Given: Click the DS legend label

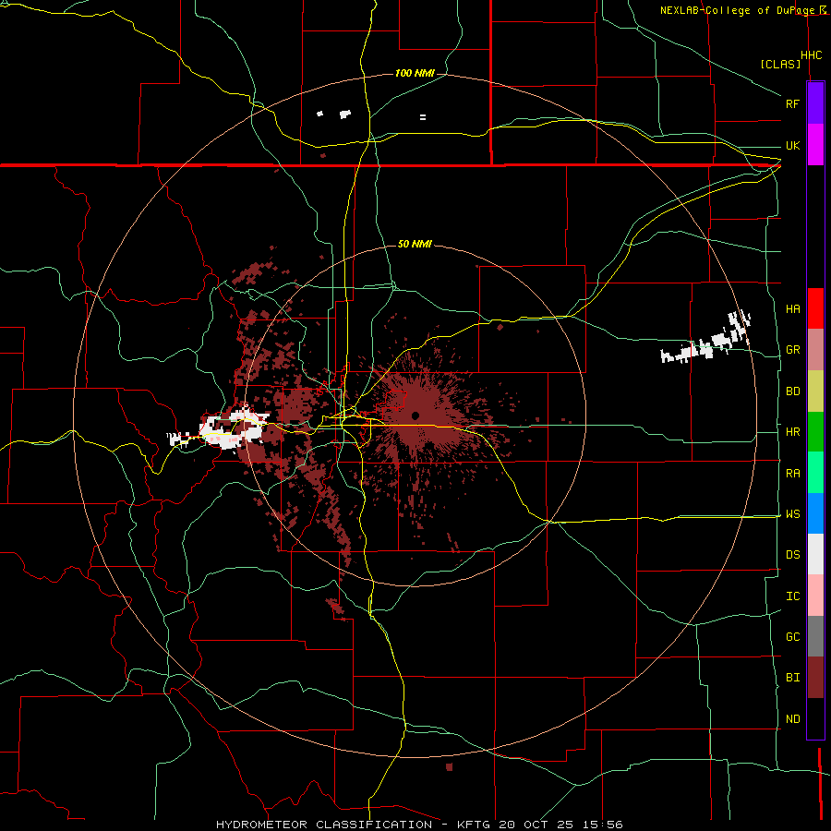Looking at the screenshot, I should click(792, 554).
